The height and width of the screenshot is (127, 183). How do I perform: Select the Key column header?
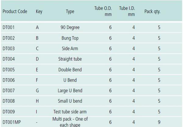[39, 12]
